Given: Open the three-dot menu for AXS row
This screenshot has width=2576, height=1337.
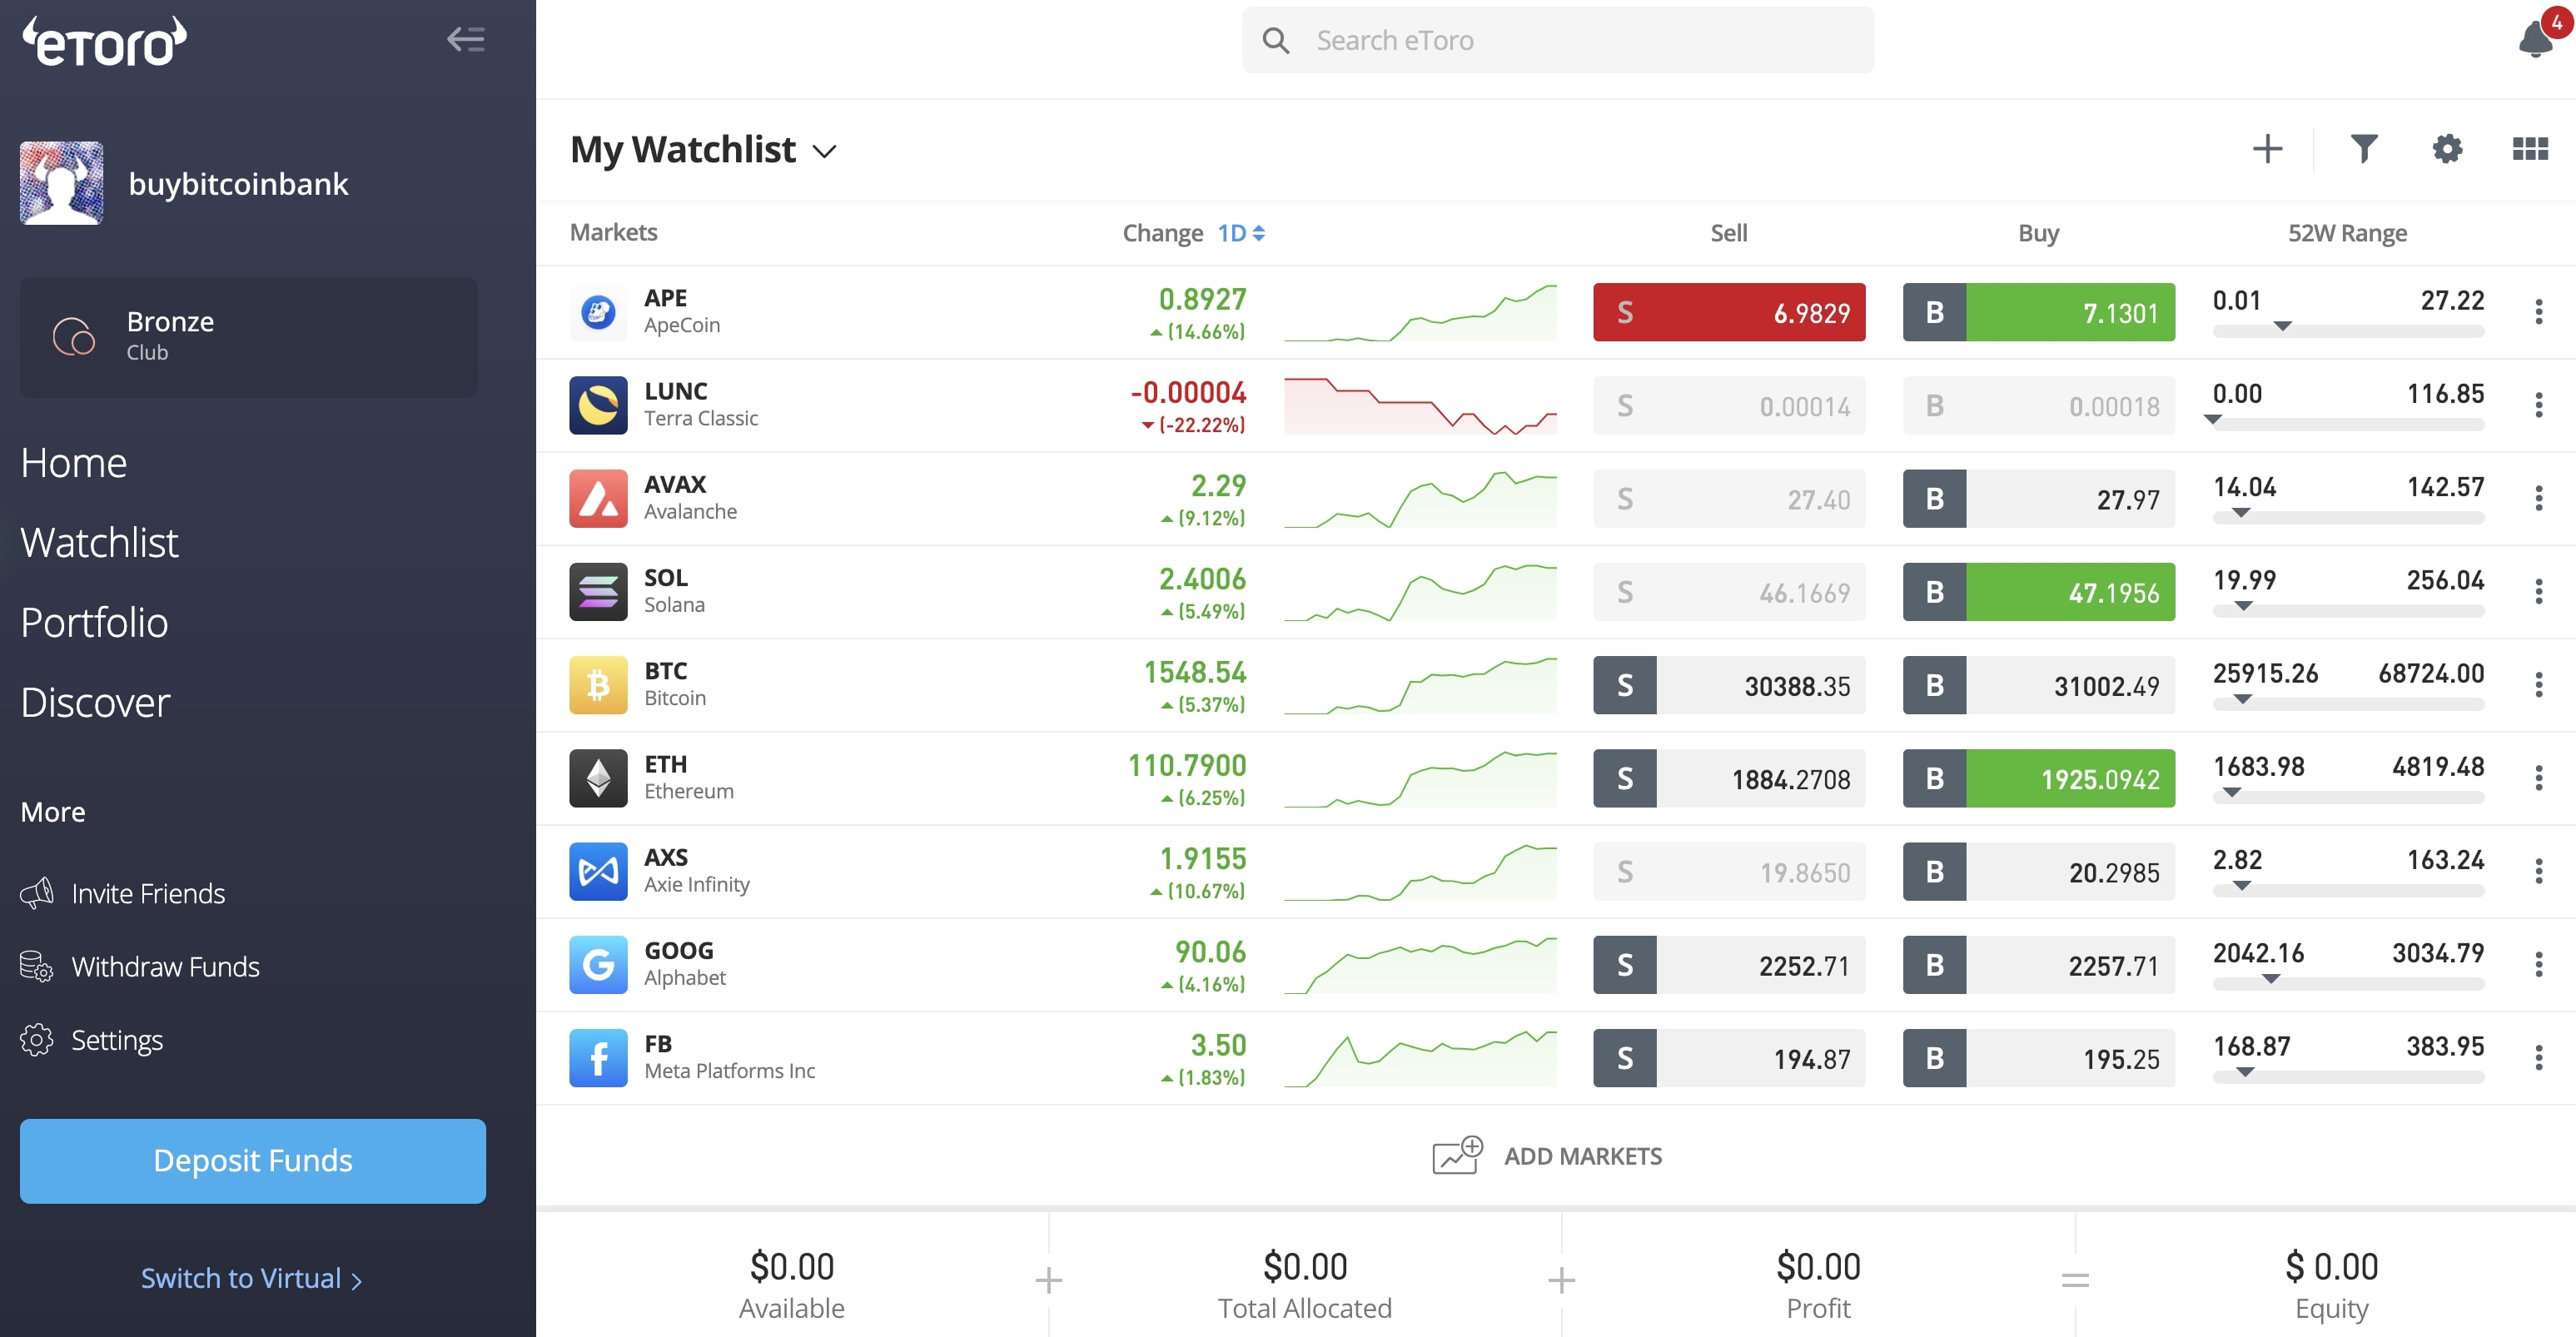Looking at the screenshot, I should coord(2538,871).
